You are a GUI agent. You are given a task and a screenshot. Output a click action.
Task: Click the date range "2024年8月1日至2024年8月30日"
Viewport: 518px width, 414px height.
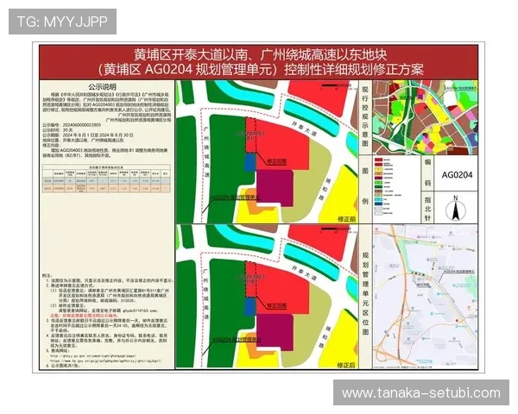point(98,135)
